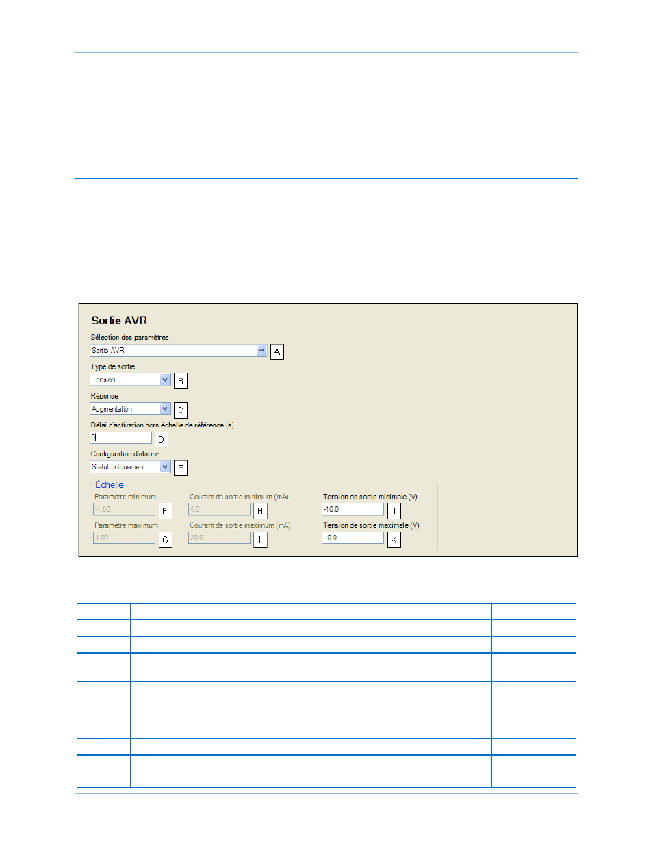Click the Courant de sortie minimum field
The height and width of the screenshot is (846, 653).
tap(219, 510)
